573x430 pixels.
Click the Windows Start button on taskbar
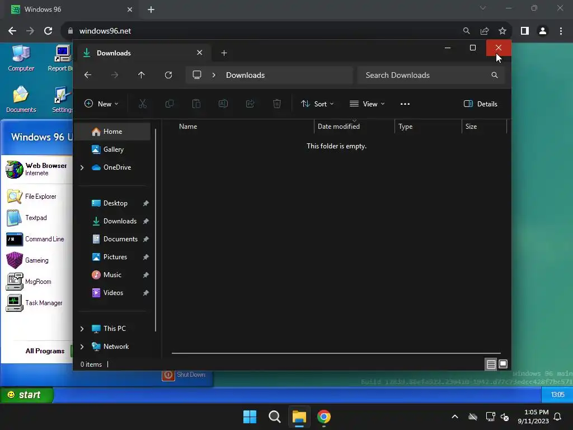point(250,417)
